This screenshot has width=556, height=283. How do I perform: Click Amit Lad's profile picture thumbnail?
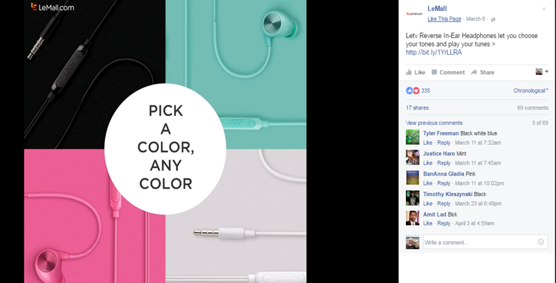[412, 218]
